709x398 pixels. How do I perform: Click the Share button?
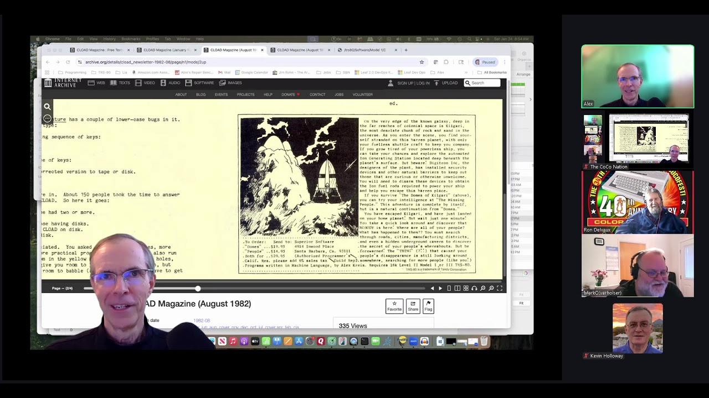[413, 306]
